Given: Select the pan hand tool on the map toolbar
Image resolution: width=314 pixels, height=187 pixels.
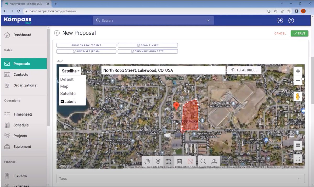Looking at the screenshot, I should (147, 162).
